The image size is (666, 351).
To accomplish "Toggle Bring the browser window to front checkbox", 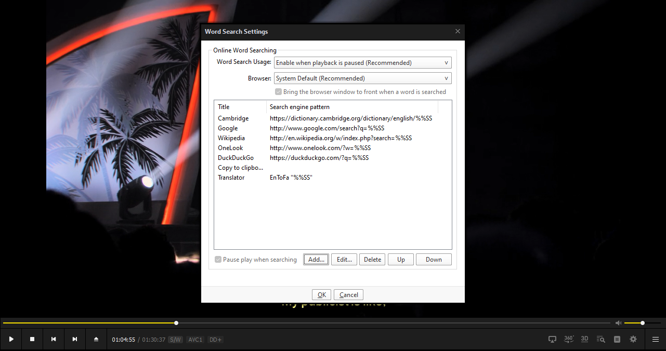I will (360, 92).
